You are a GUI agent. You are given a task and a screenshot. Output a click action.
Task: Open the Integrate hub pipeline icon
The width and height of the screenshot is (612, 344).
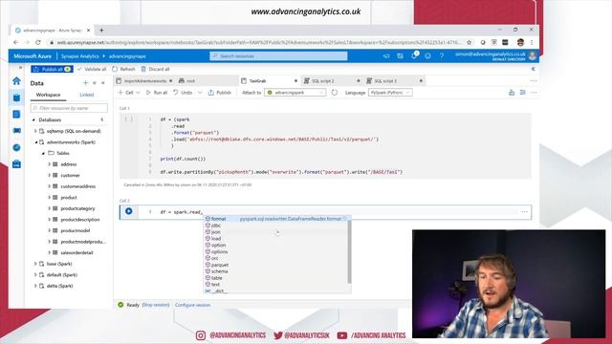pyautogui.click(x=16, y=131)
